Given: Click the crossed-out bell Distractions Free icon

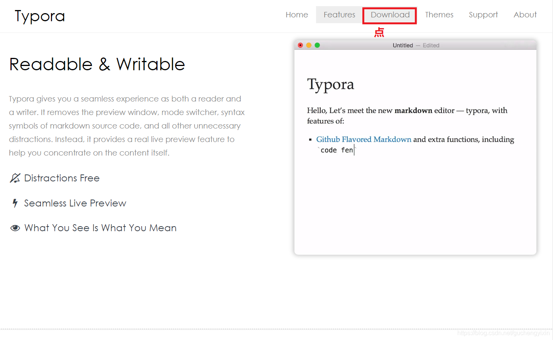Looking at the screenshot, I should pyautogui.click(x=15, y=178).
